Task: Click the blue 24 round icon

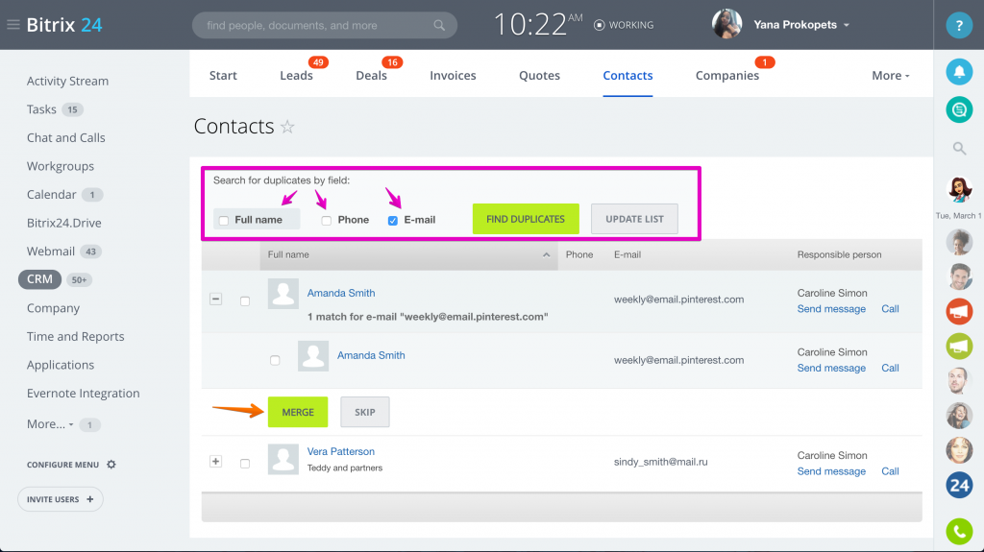Action: click(959, 485)
